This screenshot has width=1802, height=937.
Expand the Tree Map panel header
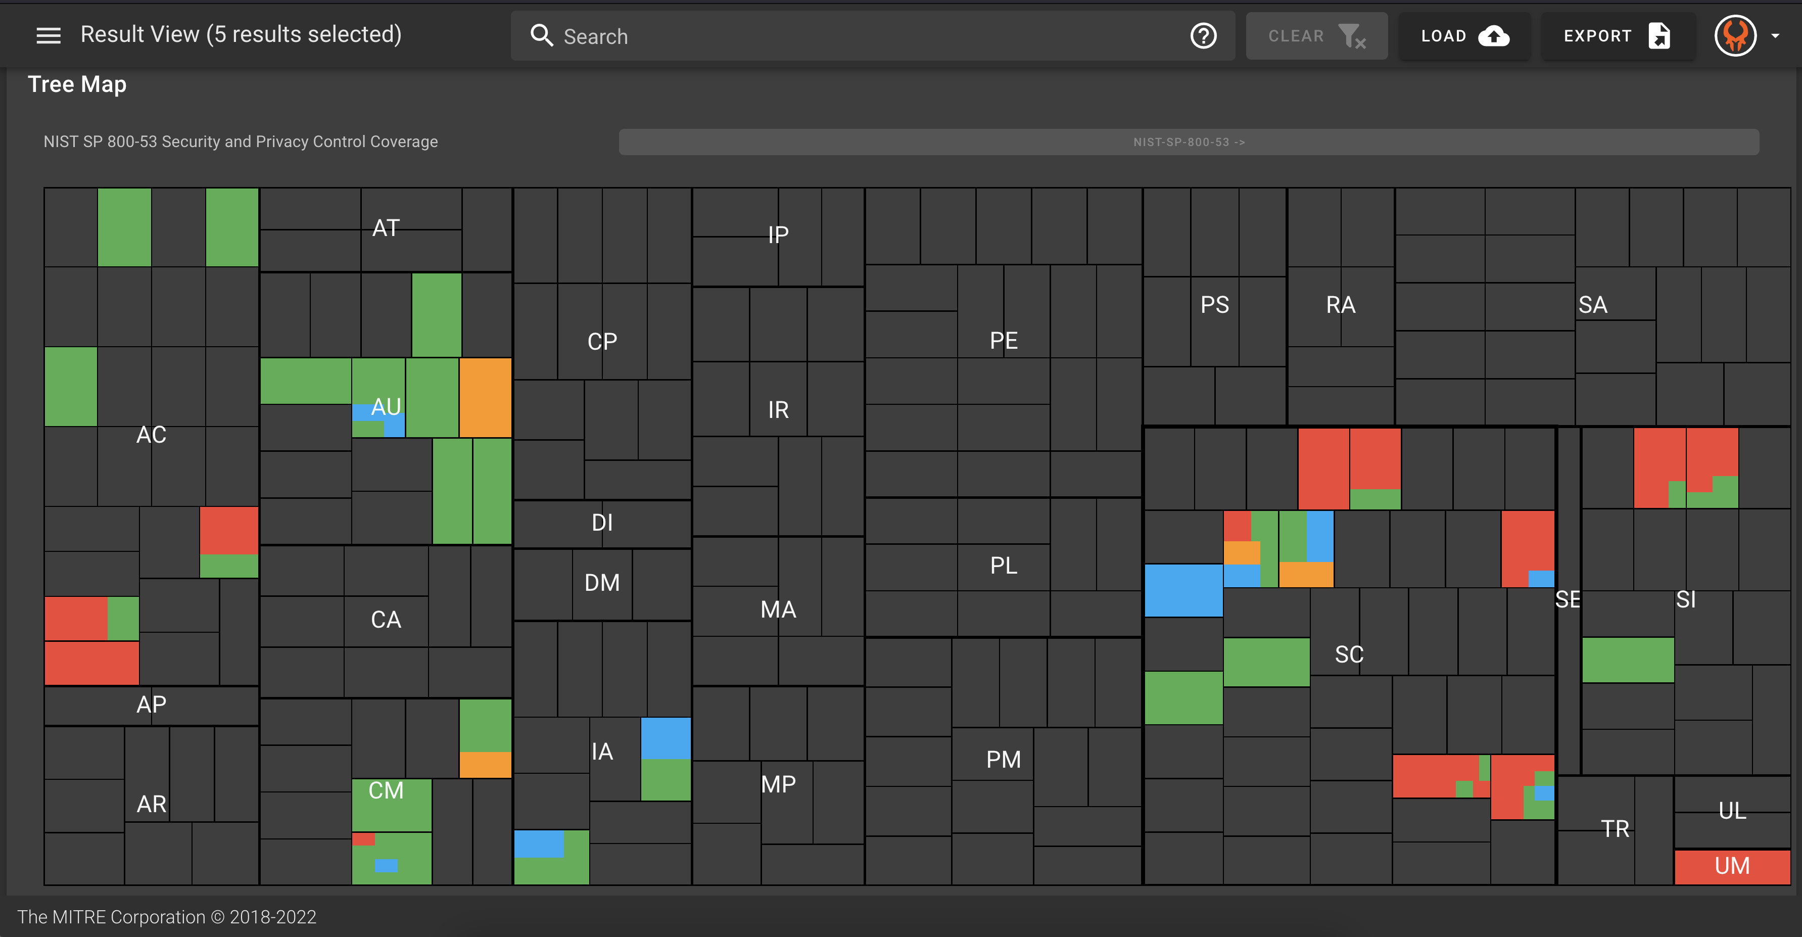[76, 83]
